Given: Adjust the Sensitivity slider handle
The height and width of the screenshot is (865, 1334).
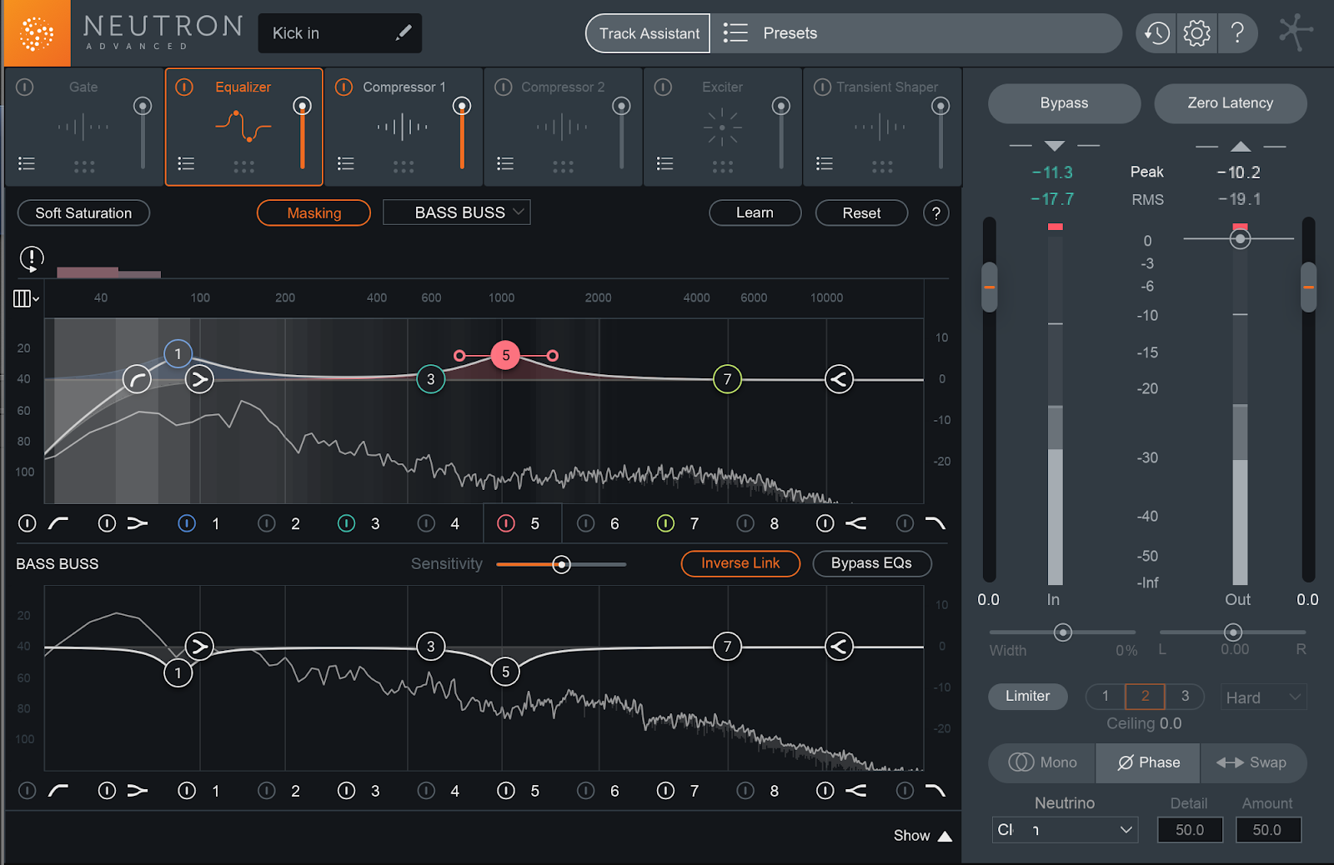Looking at the screenshot, I should pyautogui.click(x=562, y=564).
